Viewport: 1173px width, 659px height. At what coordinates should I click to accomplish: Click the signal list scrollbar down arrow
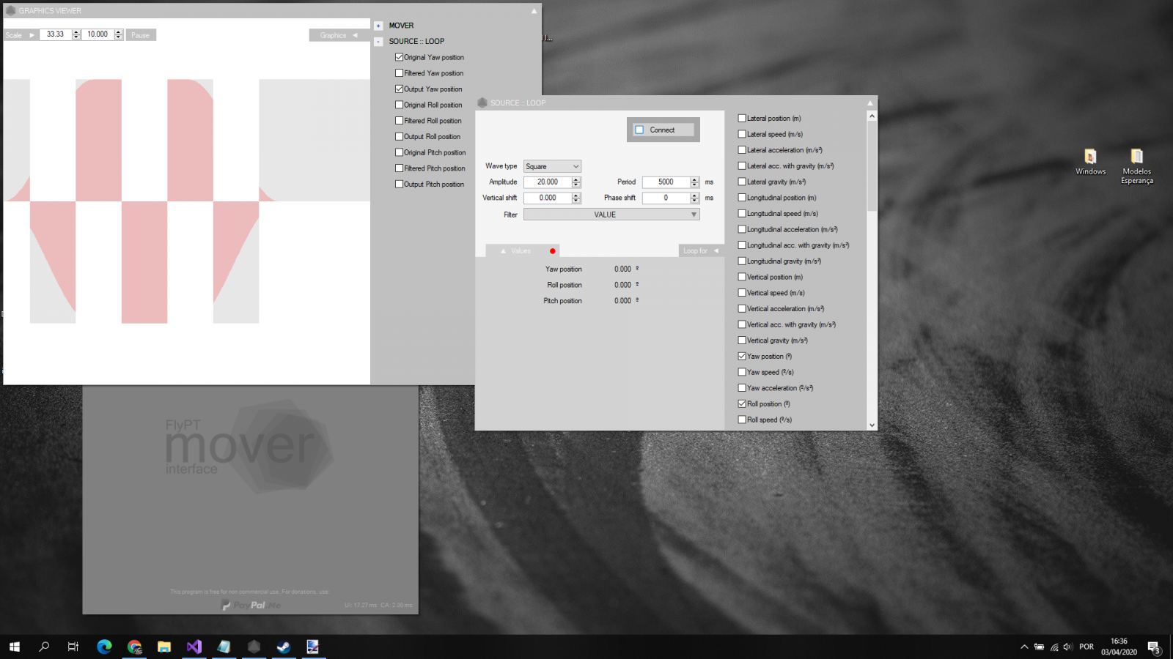click(x=872, y=425)
